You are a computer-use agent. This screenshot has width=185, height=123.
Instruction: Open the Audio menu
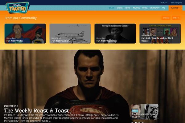(x=128, y=8)
